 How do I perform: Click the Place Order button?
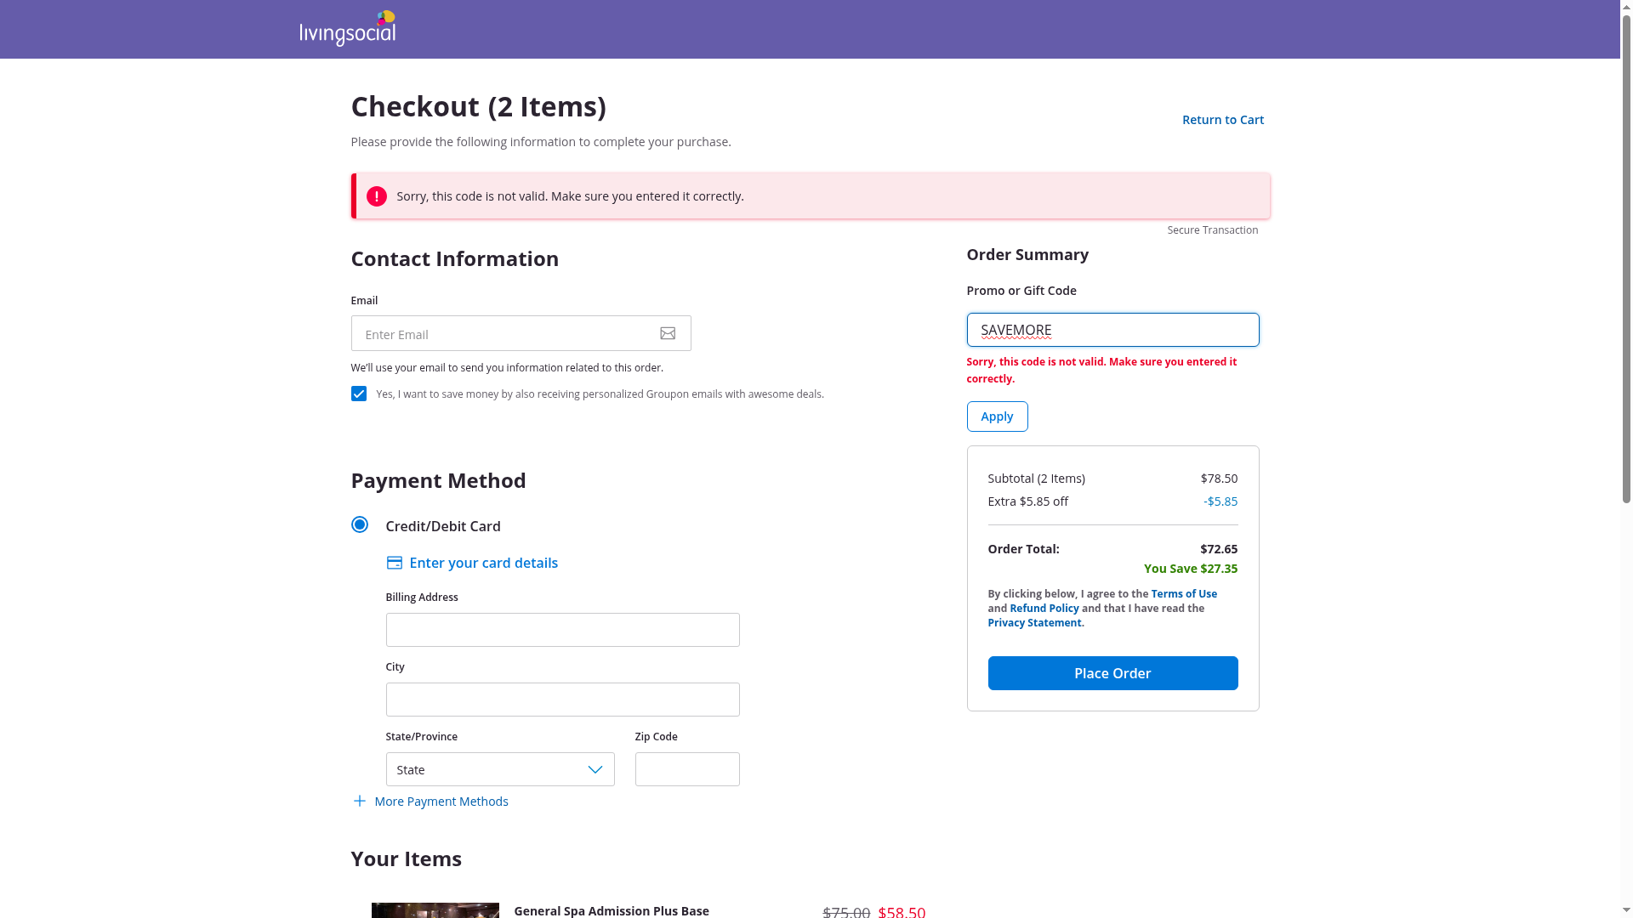pos(1112,673)
